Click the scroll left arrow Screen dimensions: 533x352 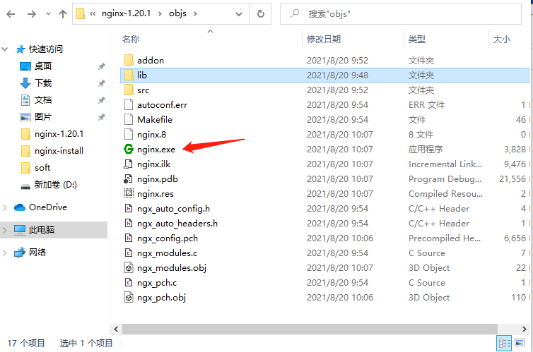[116, 329]
